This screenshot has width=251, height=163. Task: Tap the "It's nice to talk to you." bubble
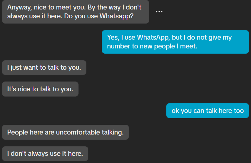click(x=40, y=89)
